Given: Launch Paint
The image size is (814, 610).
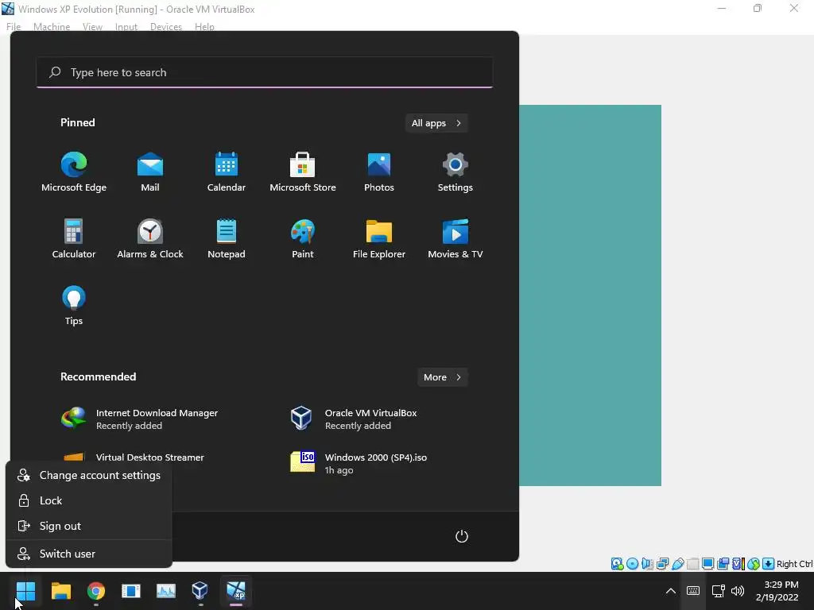Looking at the screenshot, I should point(303,238).
